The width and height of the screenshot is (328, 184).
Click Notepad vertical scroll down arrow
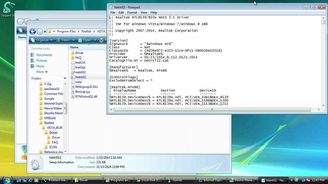tap(323, 105)
